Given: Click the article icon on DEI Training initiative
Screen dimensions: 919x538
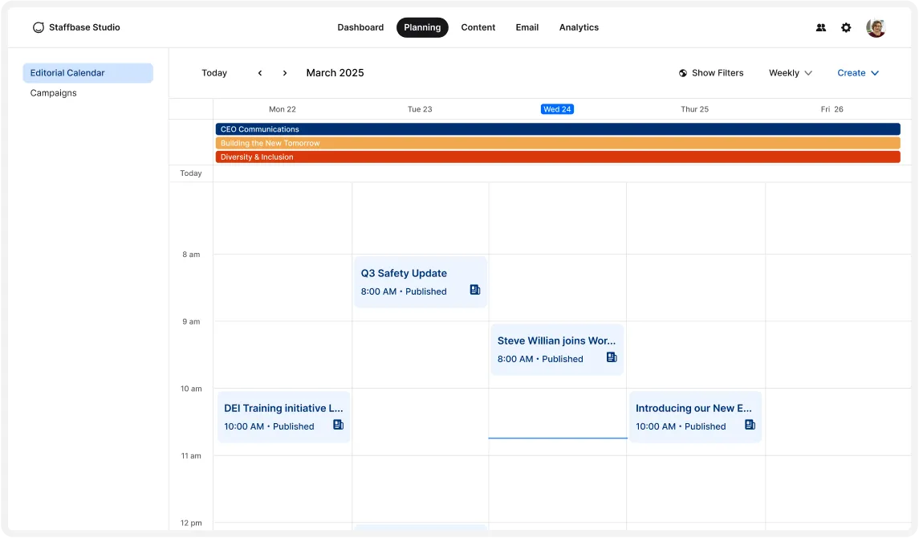Looking at the screenshot, I should tap(337, 426).
